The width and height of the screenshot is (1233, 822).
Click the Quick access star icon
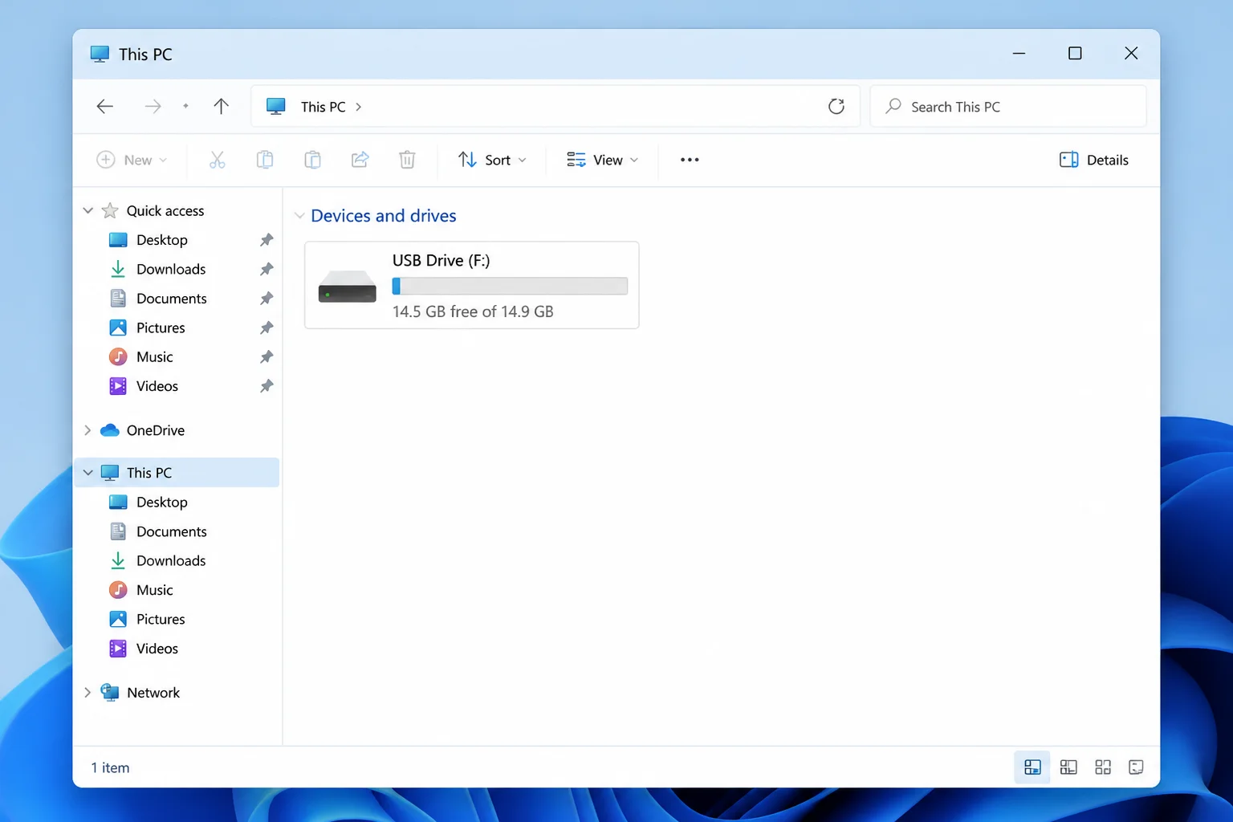110,210
